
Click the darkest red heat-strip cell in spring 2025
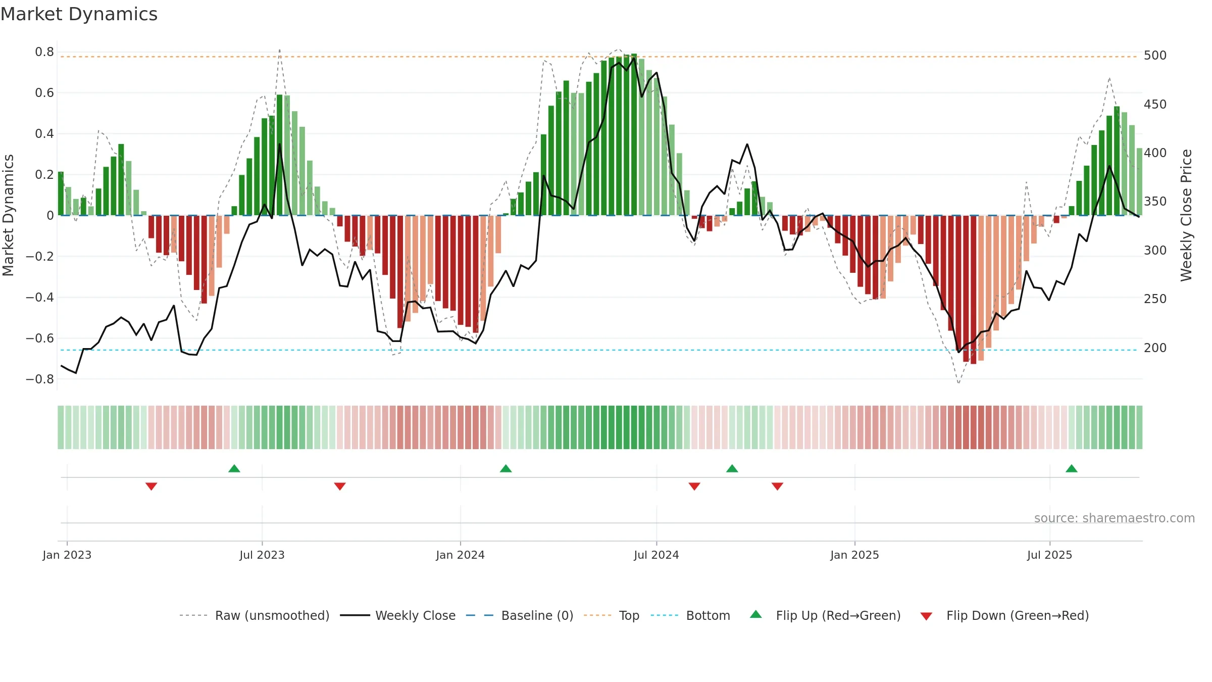pyautogui.click(x=973, y=427)
